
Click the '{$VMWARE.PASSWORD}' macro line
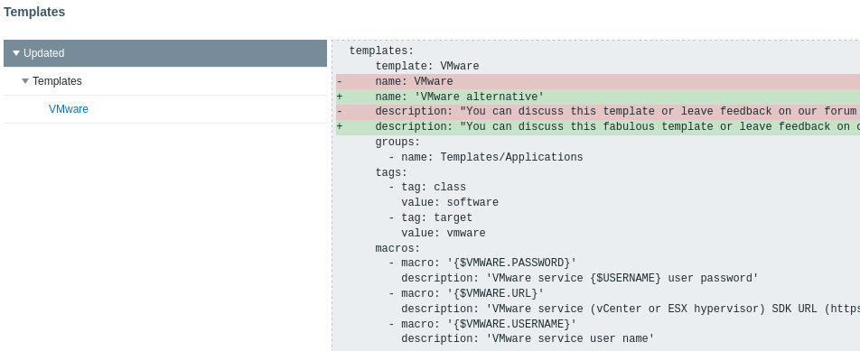pyautogui.click(x=482, y=263)
